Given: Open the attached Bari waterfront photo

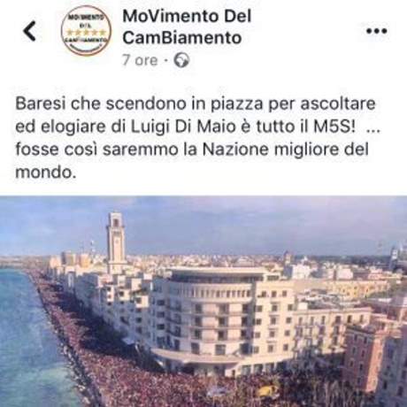Looking at the screenshot, I should point(203,301).
